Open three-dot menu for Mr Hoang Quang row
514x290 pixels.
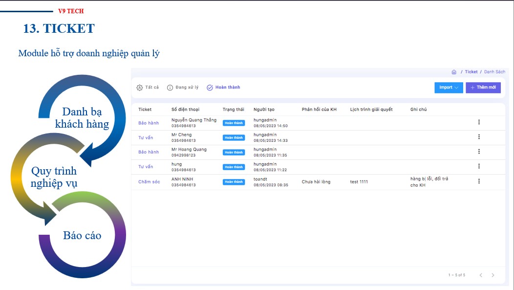pos(479,152)
